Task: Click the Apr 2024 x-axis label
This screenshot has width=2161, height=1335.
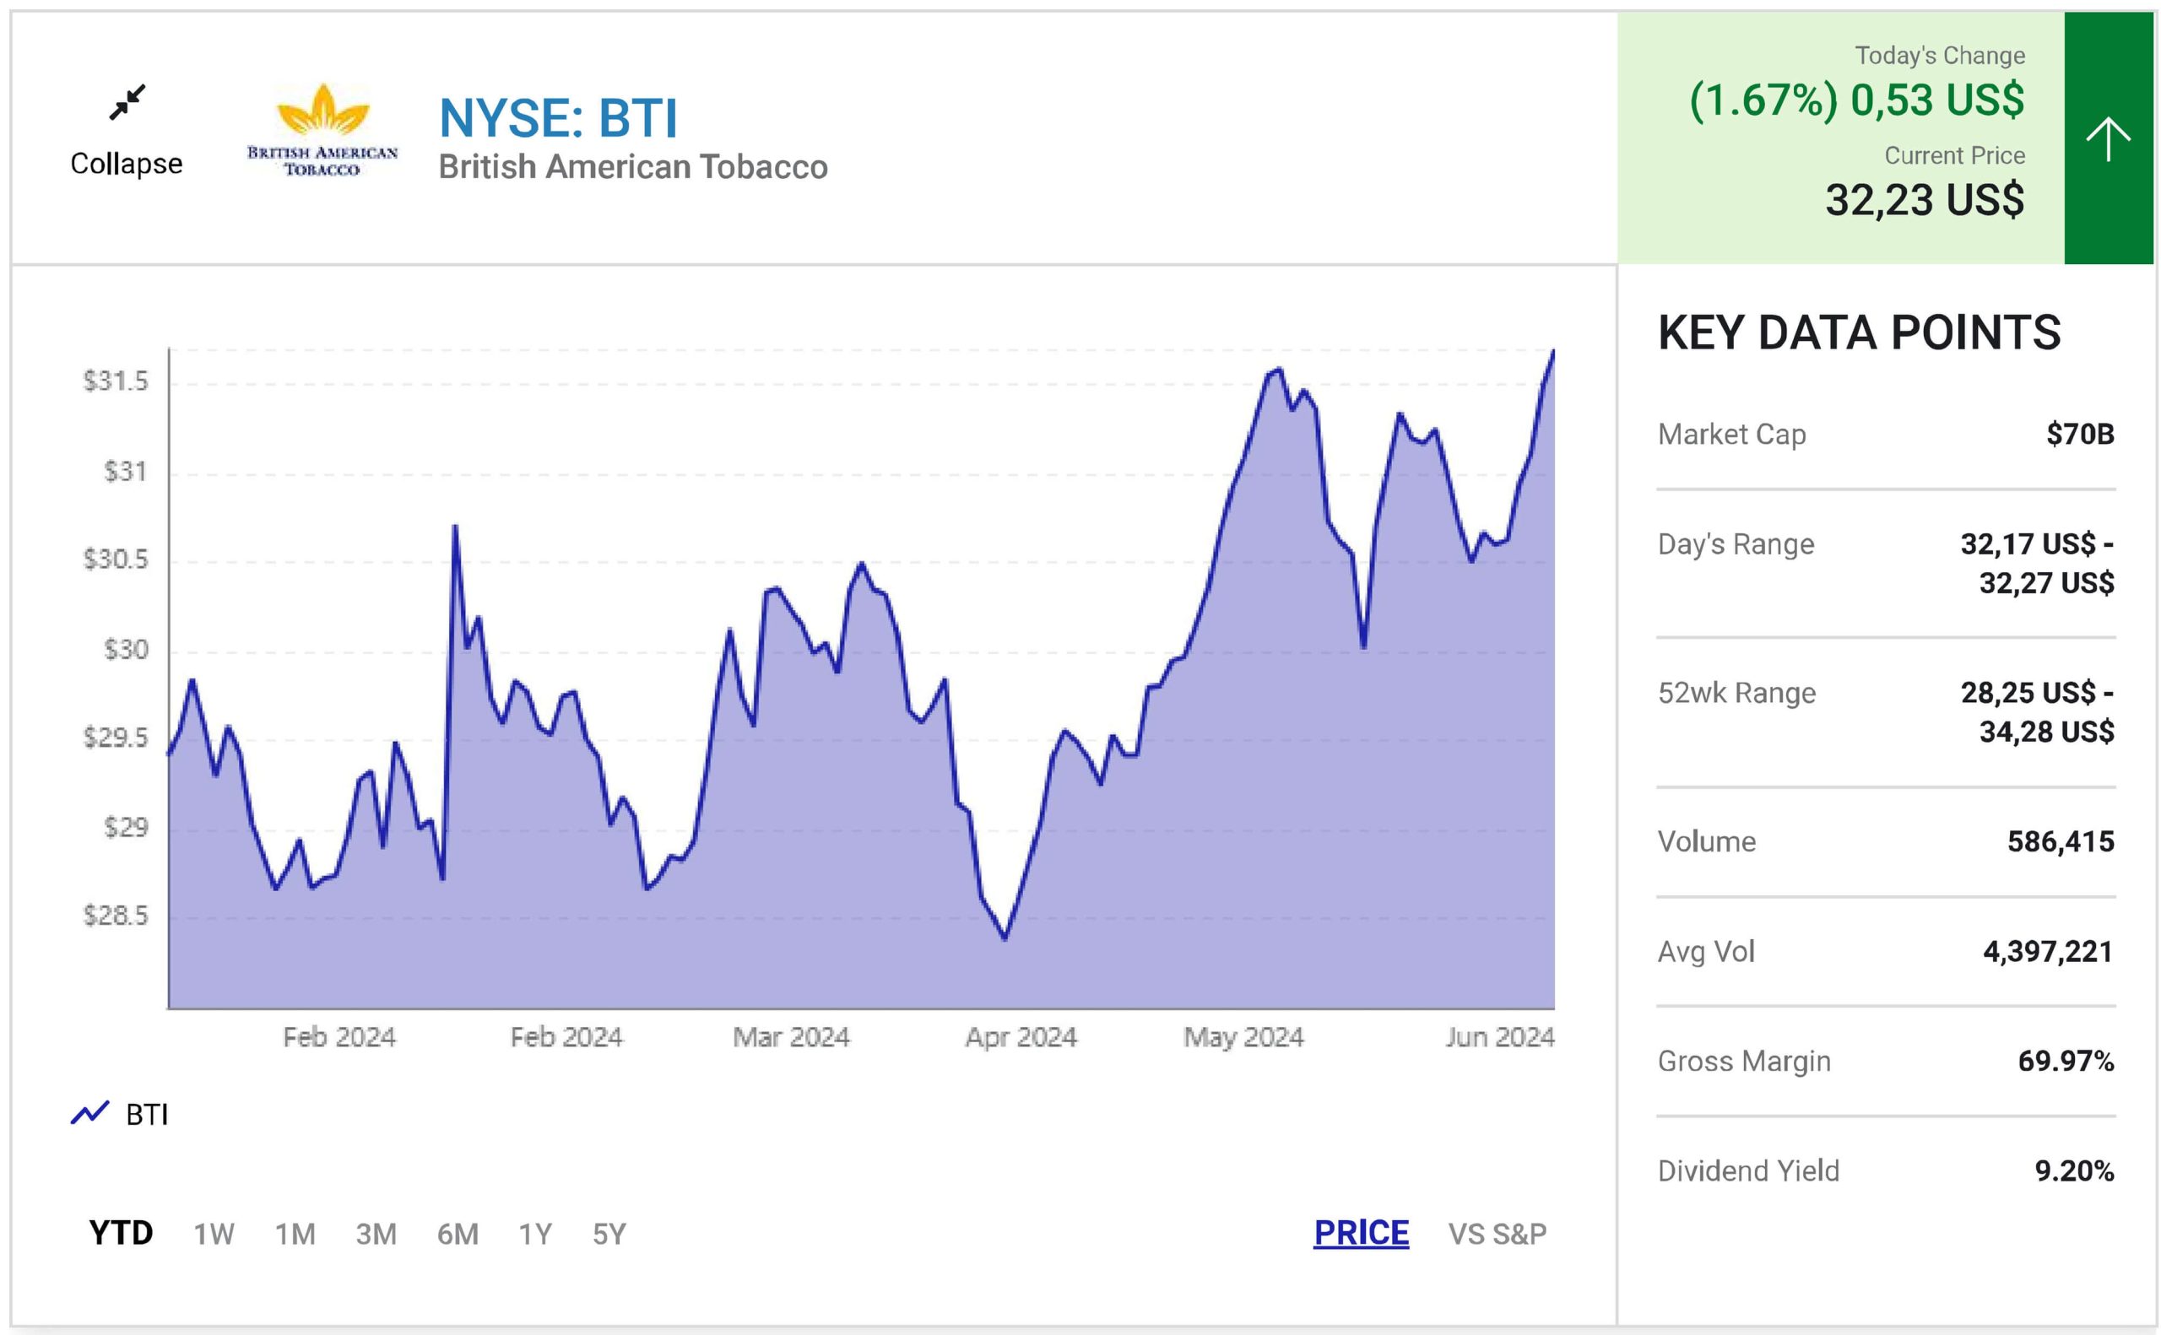Action: point(1021,1036)
